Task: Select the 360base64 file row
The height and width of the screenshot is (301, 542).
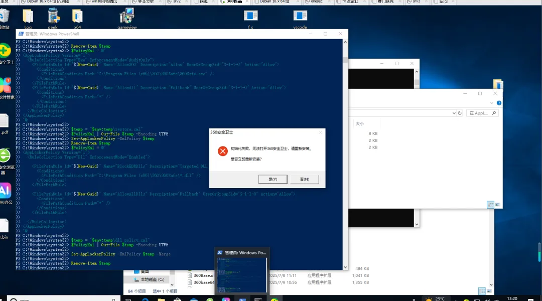Action: coord(201,282)
